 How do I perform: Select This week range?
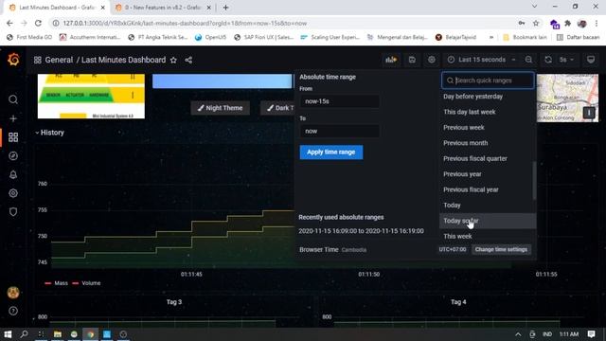pyautogui.click(x=487, y=236)
